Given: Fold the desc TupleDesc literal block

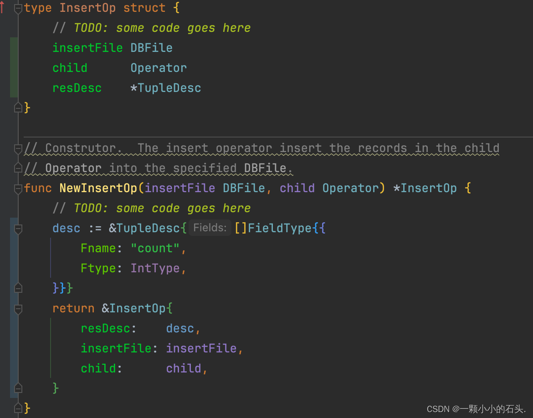Looking at the screenshot, I should coord(18,229).
